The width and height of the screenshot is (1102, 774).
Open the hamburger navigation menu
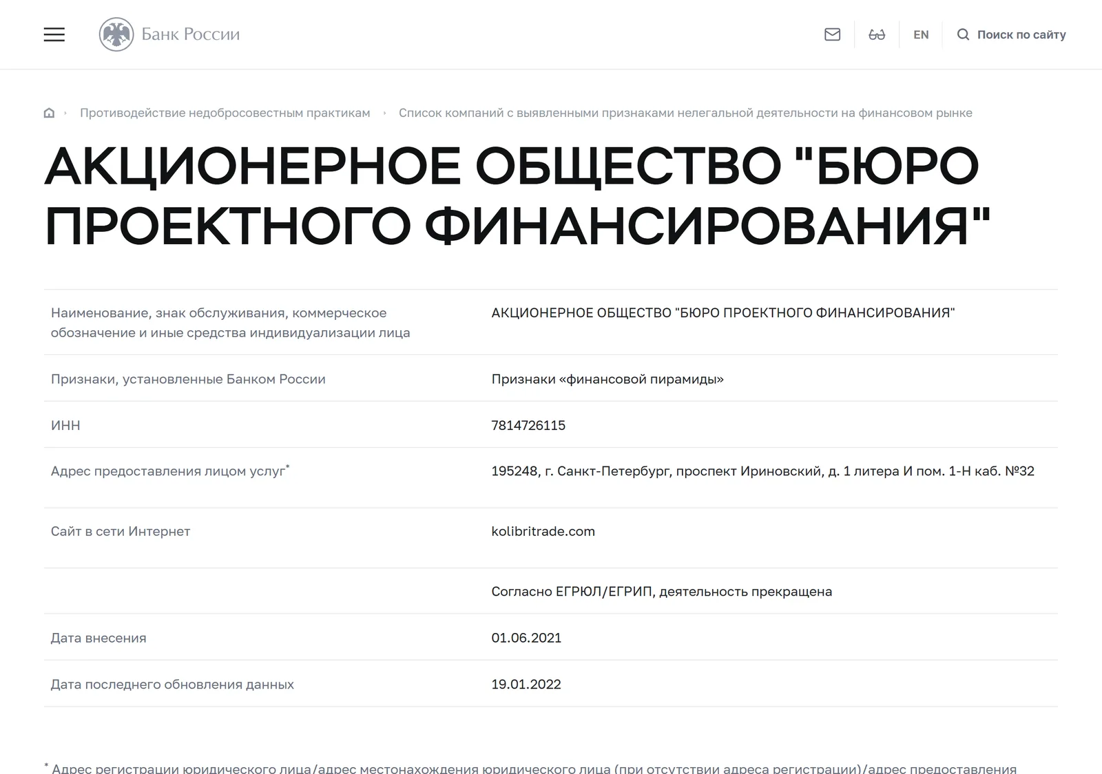coord(54,34)
